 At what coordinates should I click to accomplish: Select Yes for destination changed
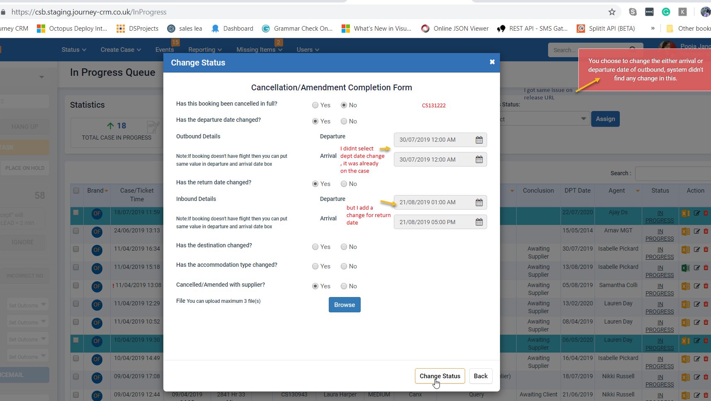[315, 247]
